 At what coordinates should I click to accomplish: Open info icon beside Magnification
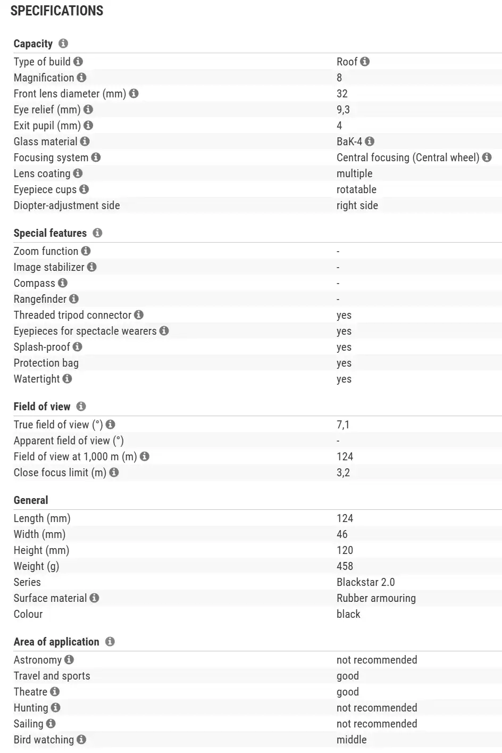click(x=81, y=78)
